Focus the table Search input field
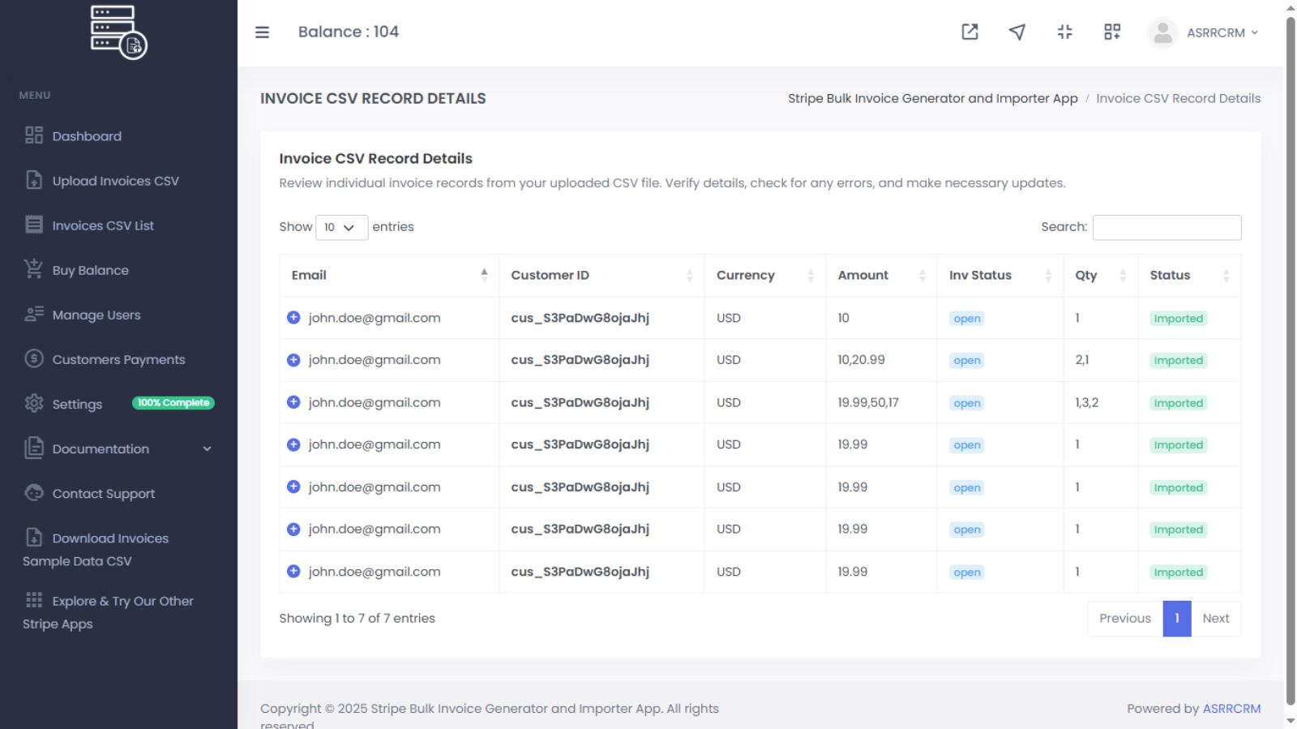 coord(1166,228)
